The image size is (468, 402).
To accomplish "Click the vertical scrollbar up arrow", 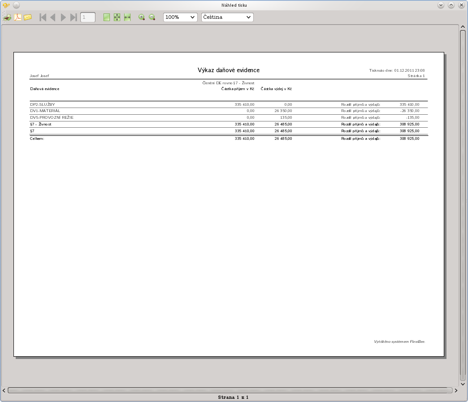I will pos(463,27).
